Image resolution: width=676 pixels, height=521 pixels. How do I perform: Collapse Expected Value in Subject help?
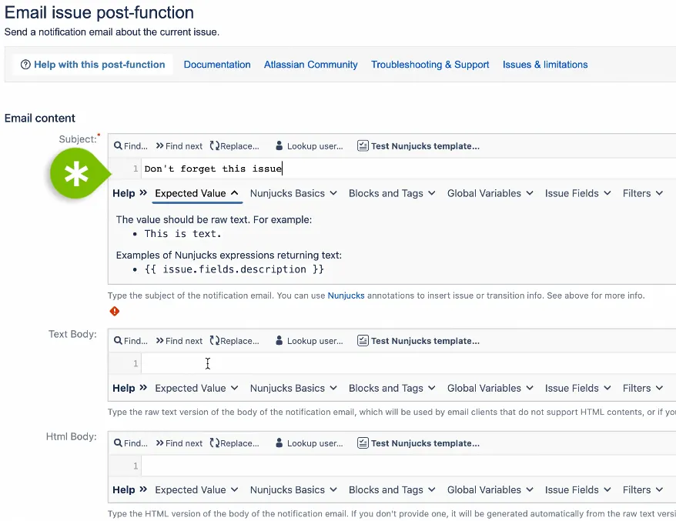click(196, 193)
